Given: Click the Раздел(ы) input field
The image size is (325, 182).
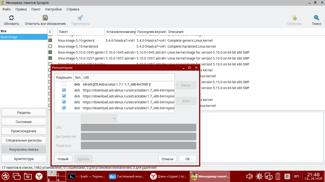Looking at the screenshot, I should click(138, 146).
